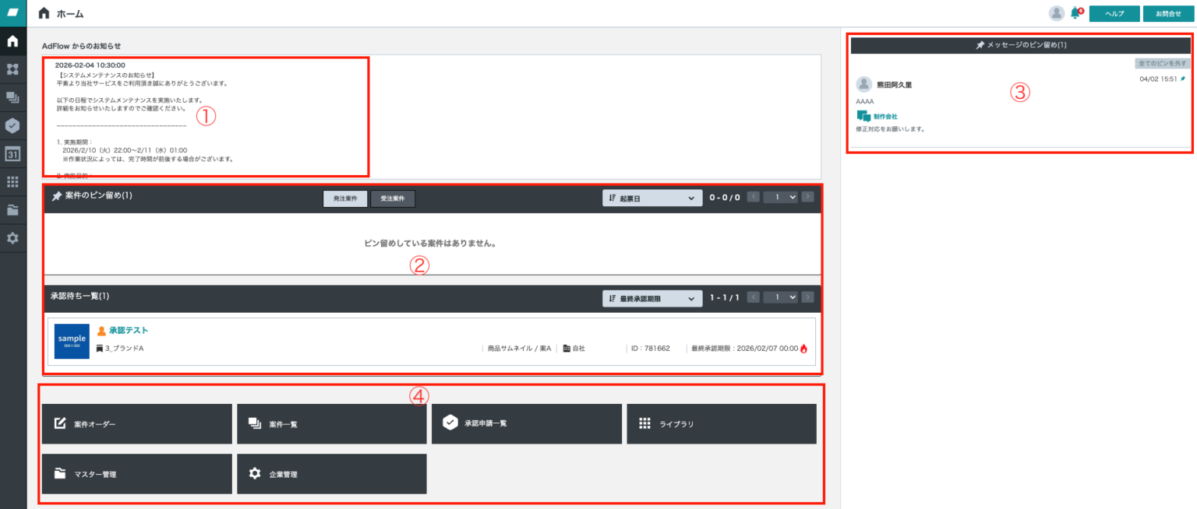Select the Home icon in the sidebar
This screenshot has width=1197, height=509.
pyautogui.click(x=12, y=40)
